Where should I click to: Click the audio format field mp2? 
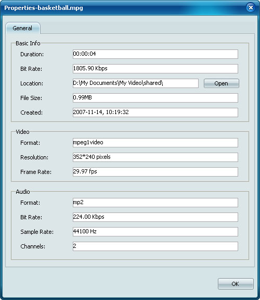(x=155, y=203)
